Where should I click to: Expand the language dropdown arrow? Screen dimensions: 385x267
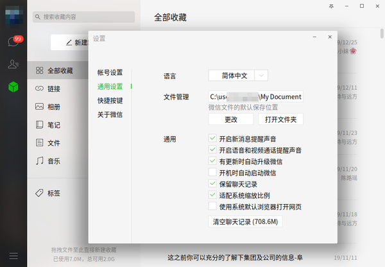[261, 75]
